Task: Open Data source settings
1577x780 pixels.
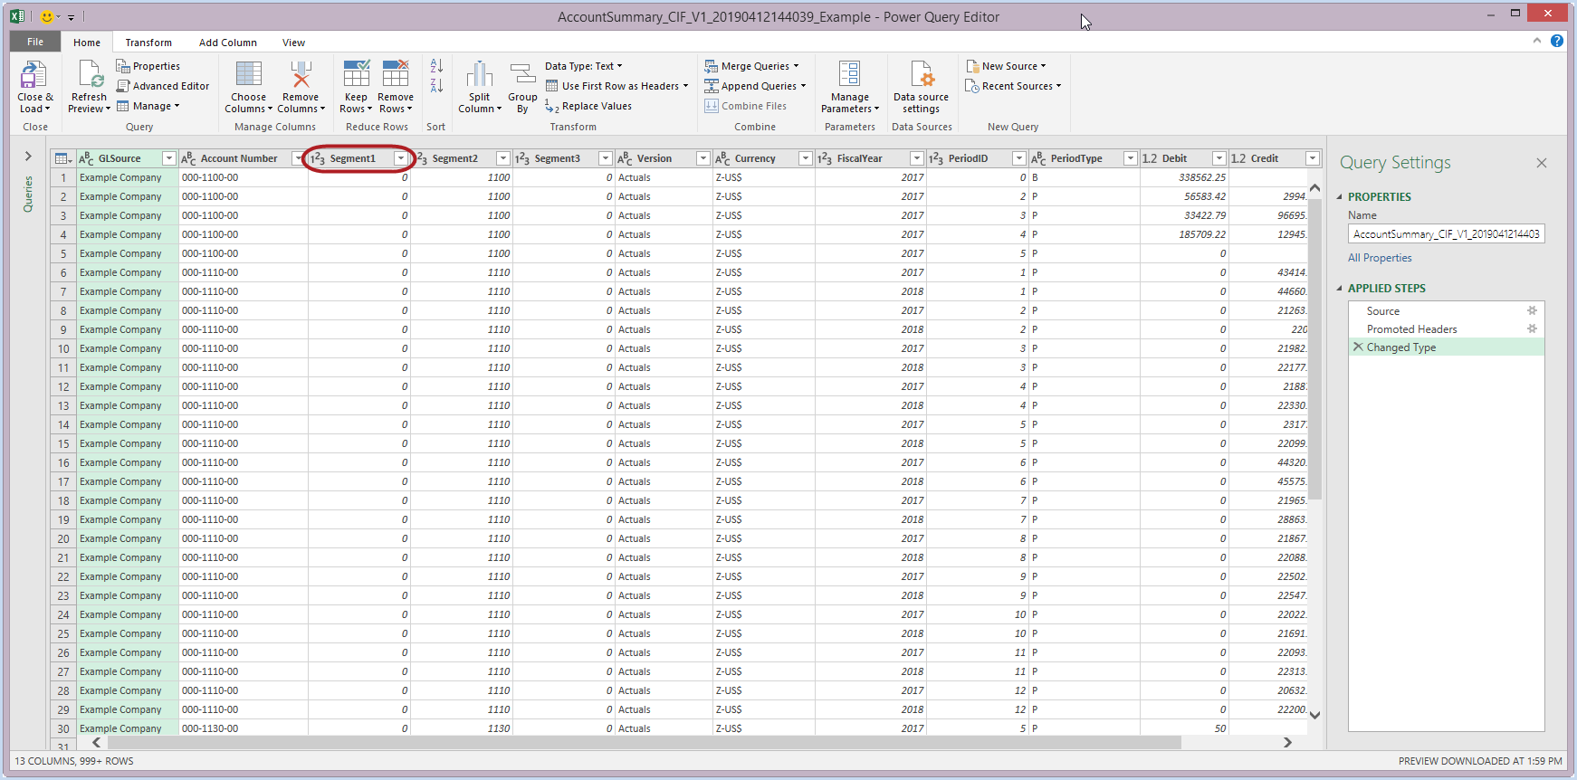Action: (x=921, y=87)
